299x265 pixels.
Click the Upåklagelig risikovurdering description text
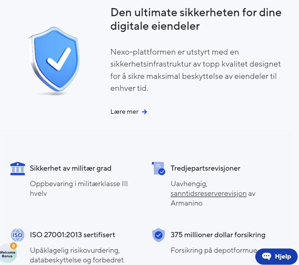(77, 255)
